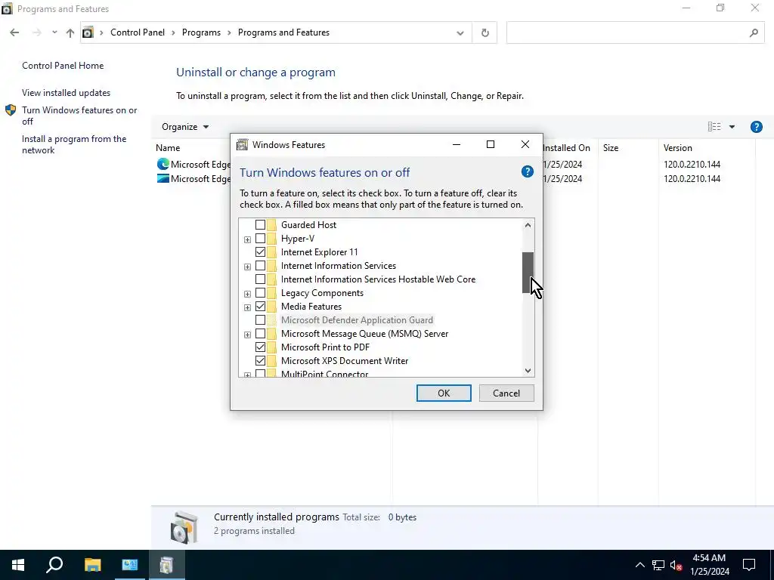Open View installed updates link

click(x=67, y=93)
